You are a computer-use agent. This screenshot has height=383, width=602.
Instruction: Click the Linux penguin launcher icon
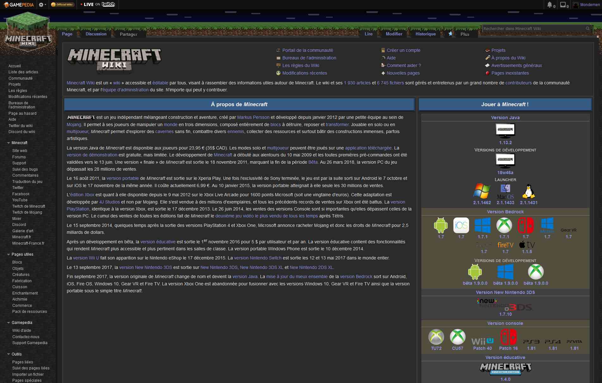[x=529, y=191]
